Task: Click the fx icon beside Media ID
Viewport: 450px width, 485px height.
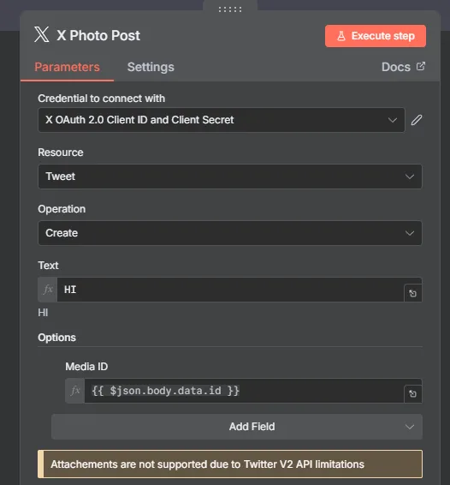Action: (75, 391)
